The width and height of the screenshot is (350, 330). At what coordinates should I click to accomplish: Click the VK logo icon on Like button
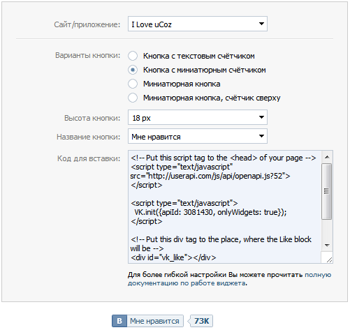119,321
